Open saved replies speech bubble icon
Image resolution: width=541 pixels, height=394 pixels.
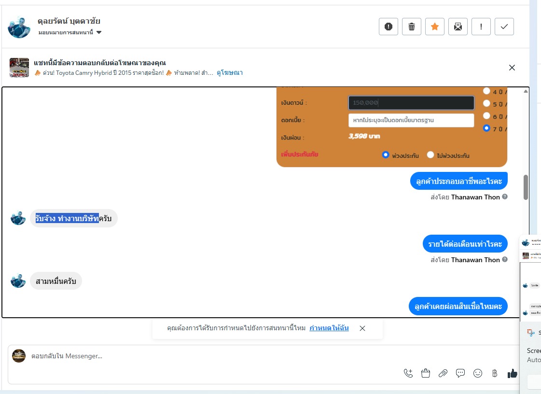coord(460,373)
